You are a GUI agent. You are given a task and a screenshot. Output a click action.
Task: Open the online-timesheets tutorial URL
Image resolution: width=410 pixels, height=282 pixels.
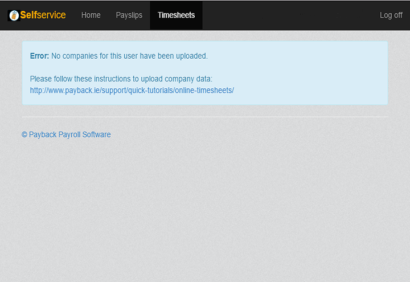(132, 90)
